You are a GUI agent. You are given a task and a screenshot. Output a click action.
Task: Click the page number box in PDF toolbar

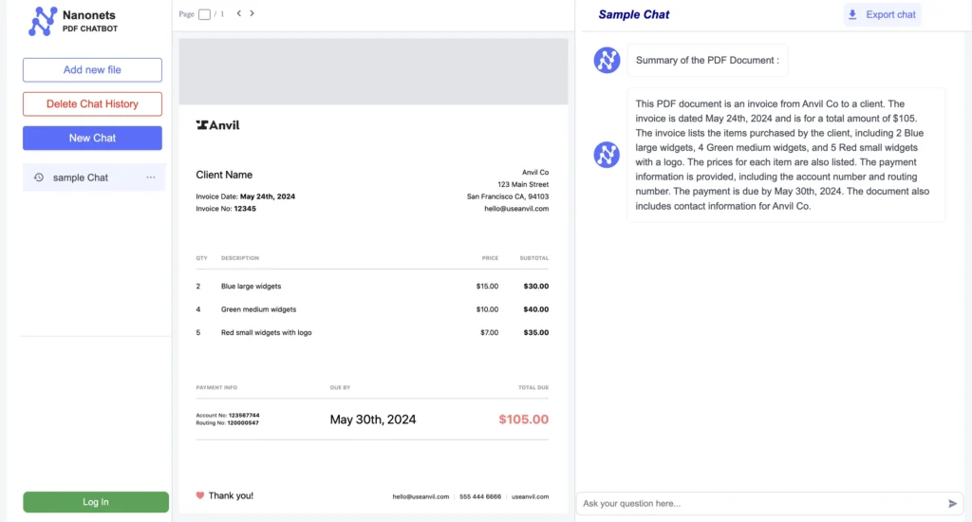204,14
